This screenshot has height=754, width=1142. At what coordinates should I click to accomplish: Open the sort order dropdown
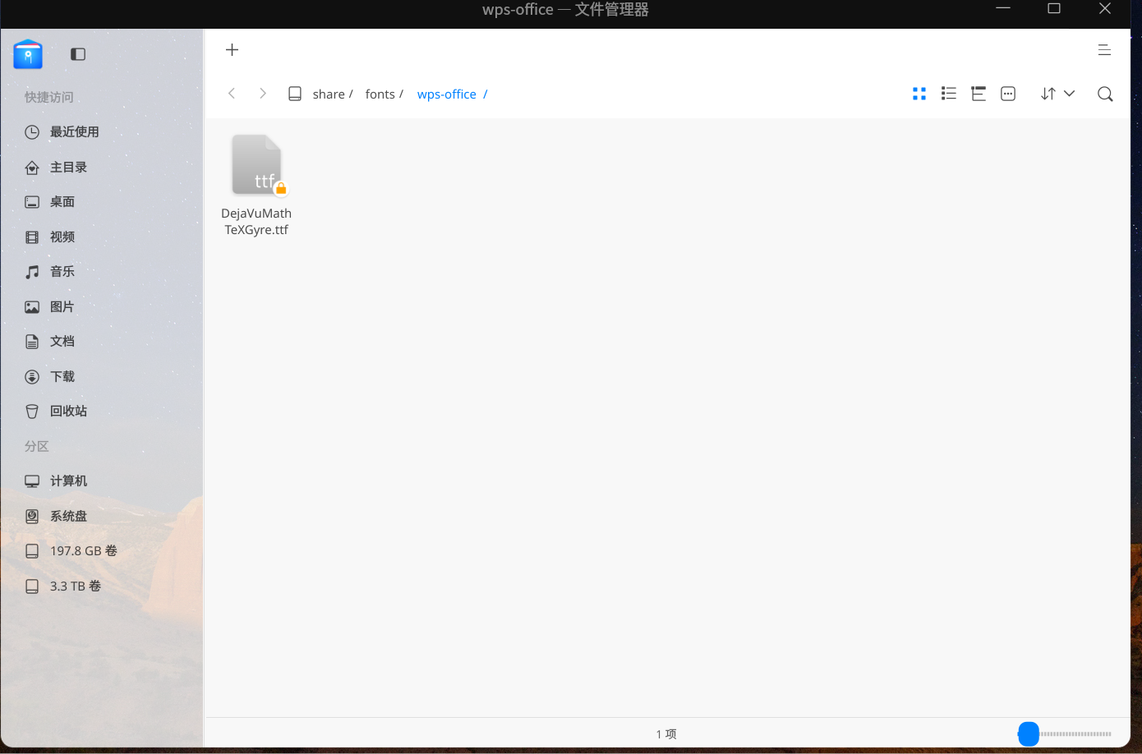[x=1057, y=94]
